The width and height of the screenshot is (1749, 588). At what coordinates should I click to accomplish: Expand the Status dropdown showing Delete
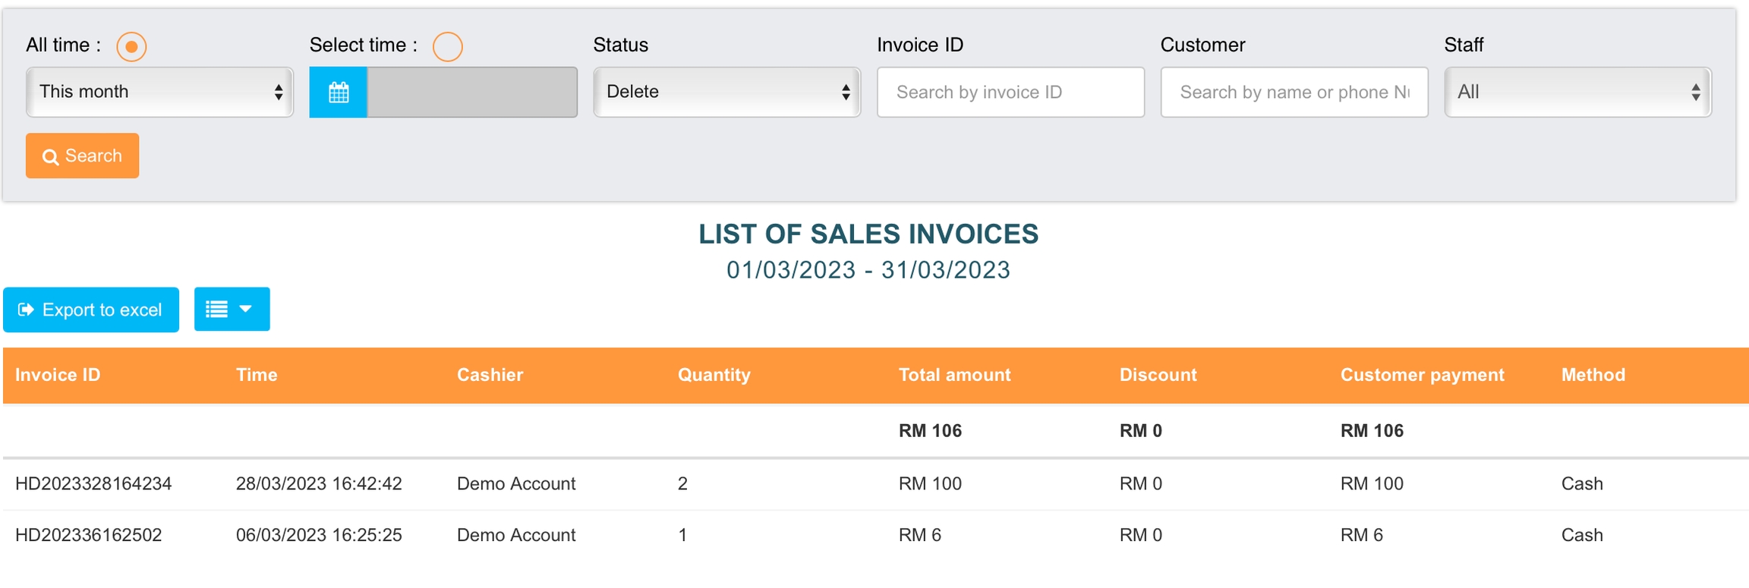[726, 93]
